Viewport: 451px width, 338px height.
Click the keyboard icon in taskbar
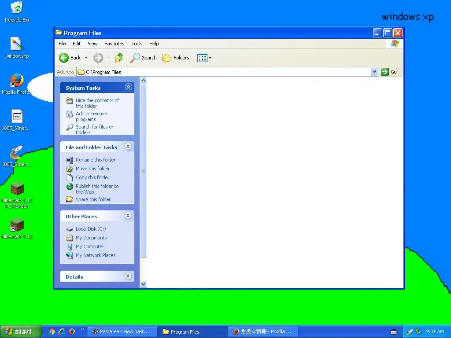(x=394, y=332)
